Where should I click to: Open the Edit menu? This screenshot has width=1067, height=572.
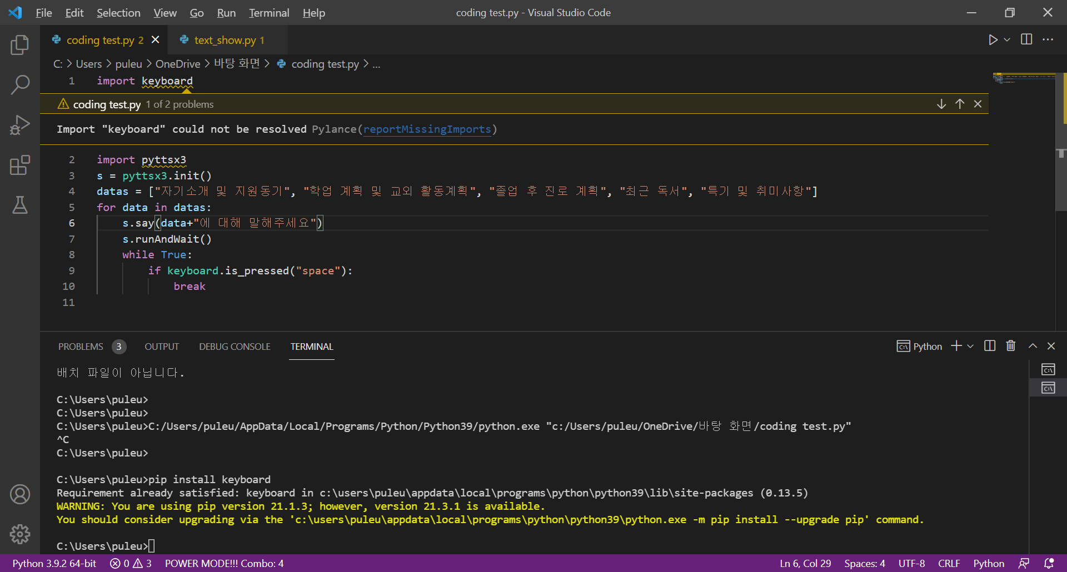(74, 13)
